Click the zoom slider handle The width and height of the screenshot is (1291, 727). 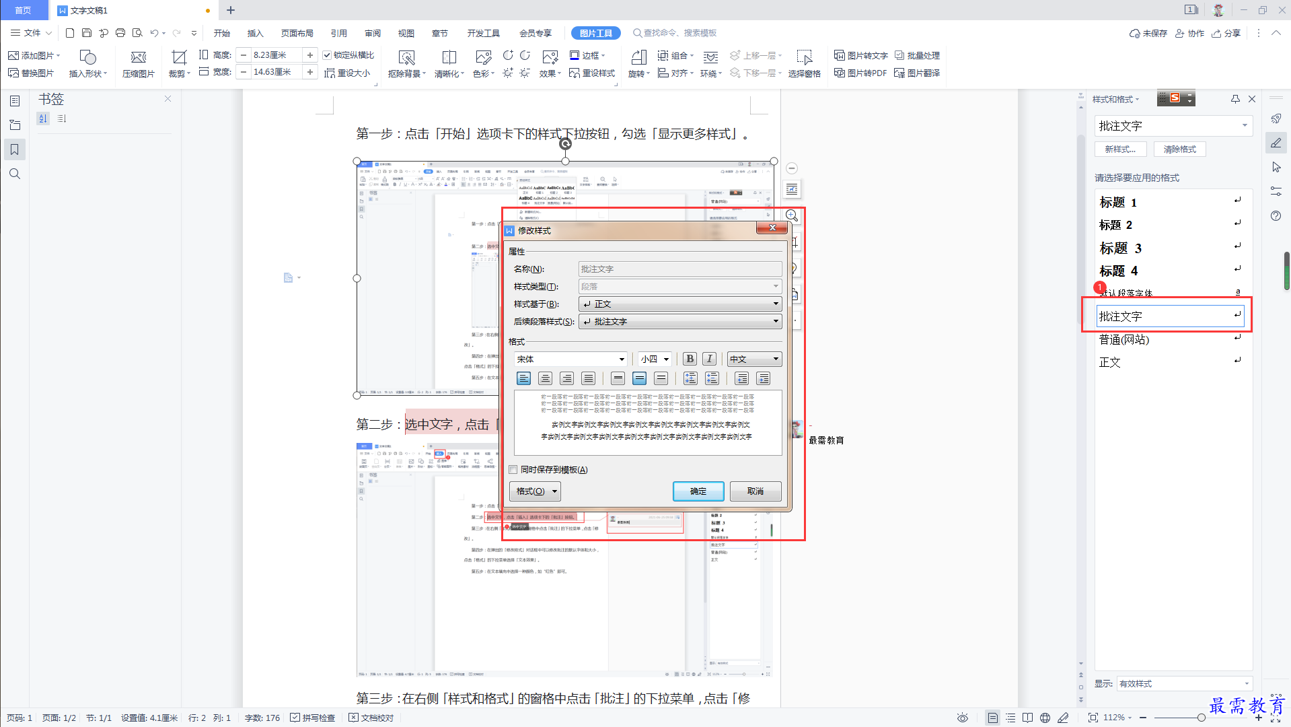[x=1202, y=718]
